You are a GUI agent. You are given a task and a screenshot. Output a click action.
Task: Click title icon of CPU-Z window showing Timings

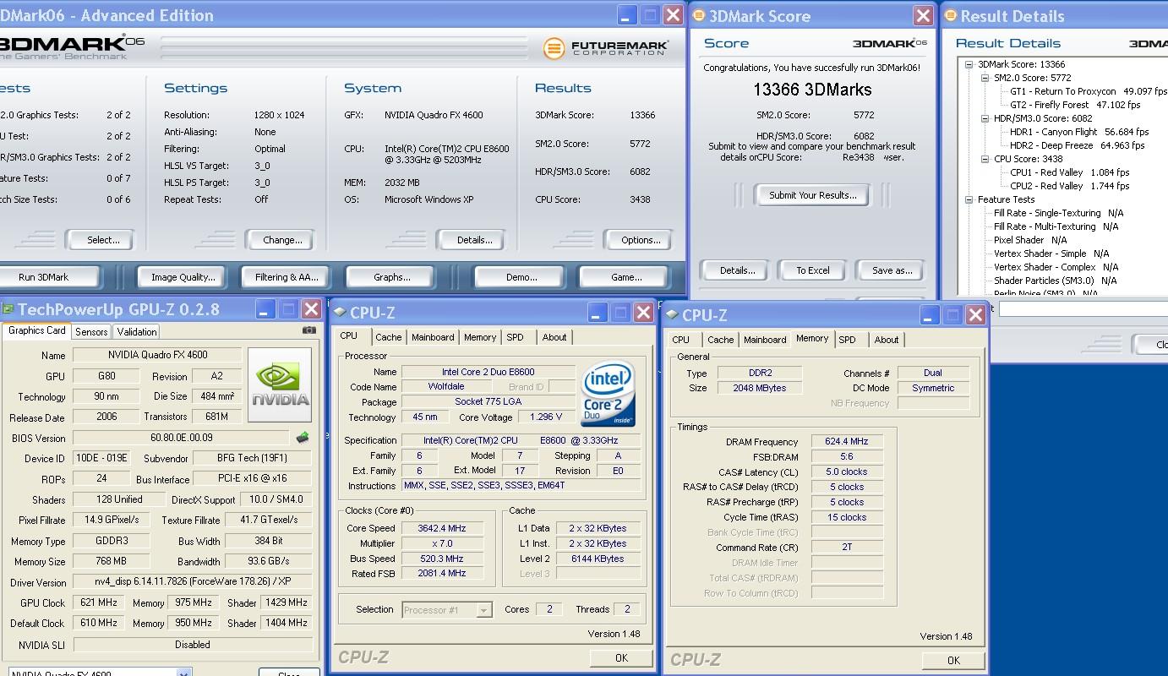click(672, 315)
